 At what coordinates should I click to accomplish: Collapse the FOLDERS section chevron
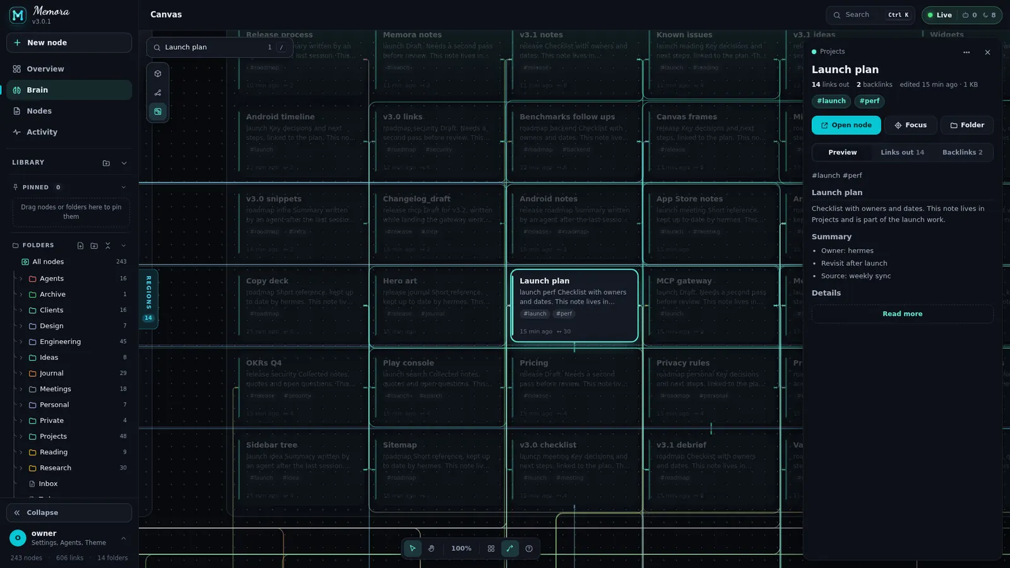point(124,246)
